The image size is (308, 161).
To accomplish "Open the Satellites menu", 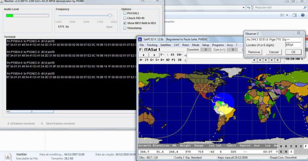I will [x=166, y=45].
